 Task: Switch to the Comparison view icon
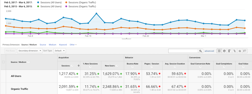click(234, 51)
